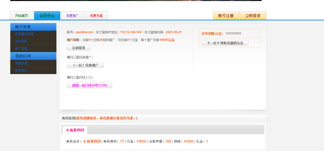Open 账号基本信息 in the sidebar

coord(24,34)
